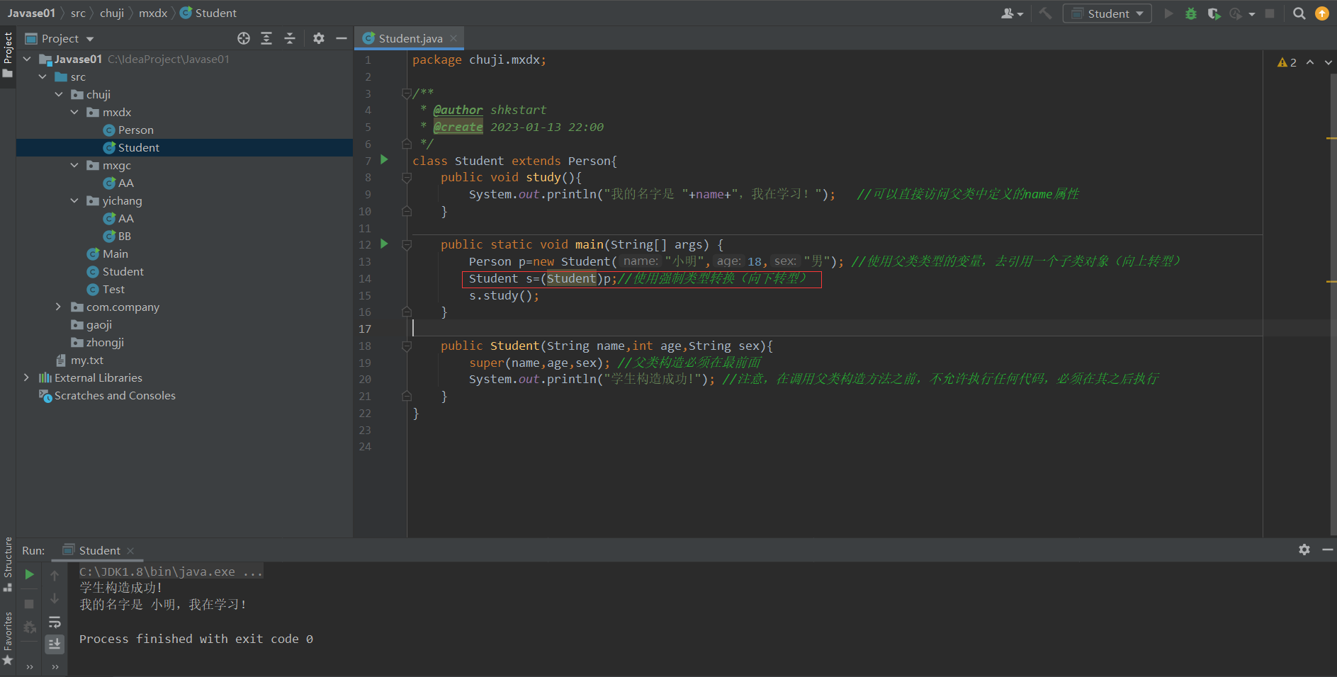The width and height of the screenshot is (1337, 677).
Task: Select Person class in project tree
Action: click(x=135, y=130)
